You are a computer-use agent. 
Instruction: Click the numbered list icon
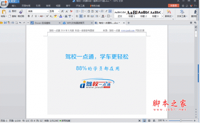83,11
